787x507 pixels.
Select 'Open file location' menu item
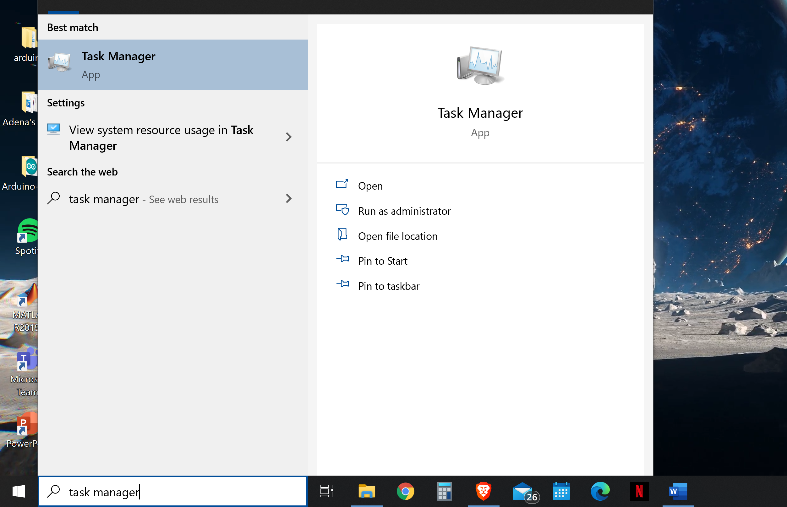(397, 235)
